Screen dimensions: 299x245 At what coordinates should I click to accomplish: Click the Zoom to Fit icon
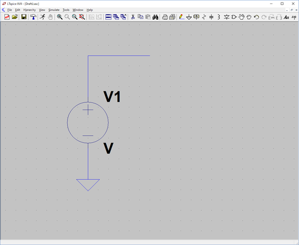pyautogui.click(x=82, y=17)
